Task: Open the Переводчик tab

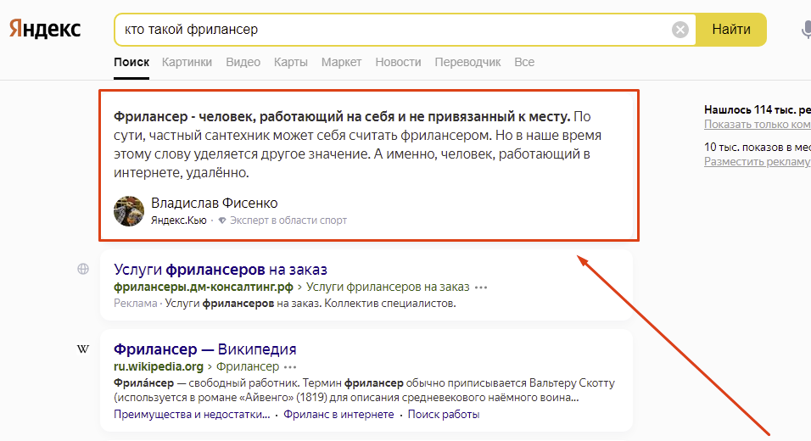Action: (x=467, y=62)
